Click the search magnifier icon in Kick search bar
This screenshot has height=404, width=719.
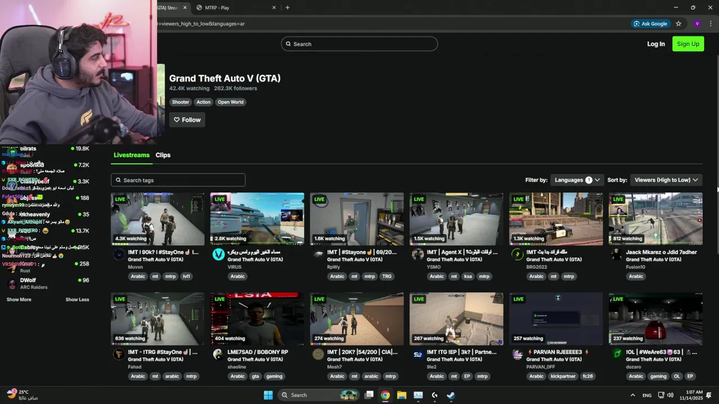(288, 44)
